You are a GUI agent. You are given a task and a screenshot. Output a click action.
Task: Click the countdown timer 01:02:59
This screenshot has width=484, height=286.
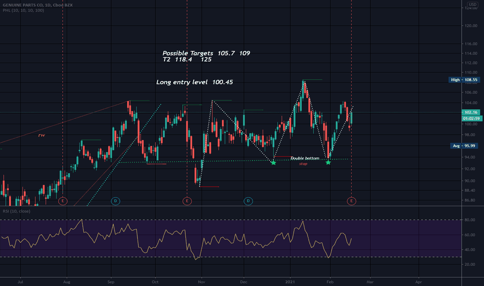(x=472, y=119)
